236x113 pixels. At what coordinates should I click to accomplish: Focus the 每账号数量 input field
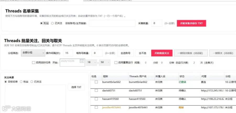tap(97, 53)
